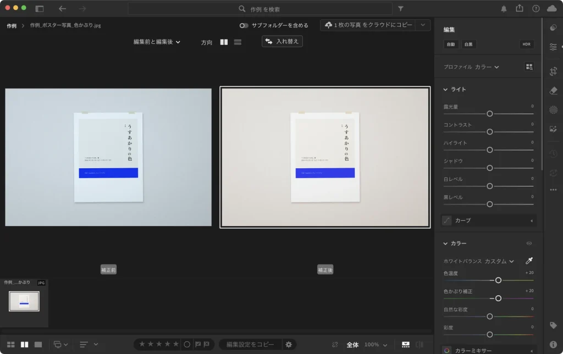The image size is (563, 354).
Task: Click the コントラスト slider handle
Action: point(489,132)
